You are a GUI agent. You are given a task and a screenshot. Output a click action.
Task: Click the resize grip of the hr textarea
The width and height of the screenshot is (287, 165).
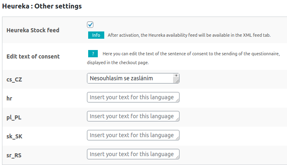(x=177, y=100)
